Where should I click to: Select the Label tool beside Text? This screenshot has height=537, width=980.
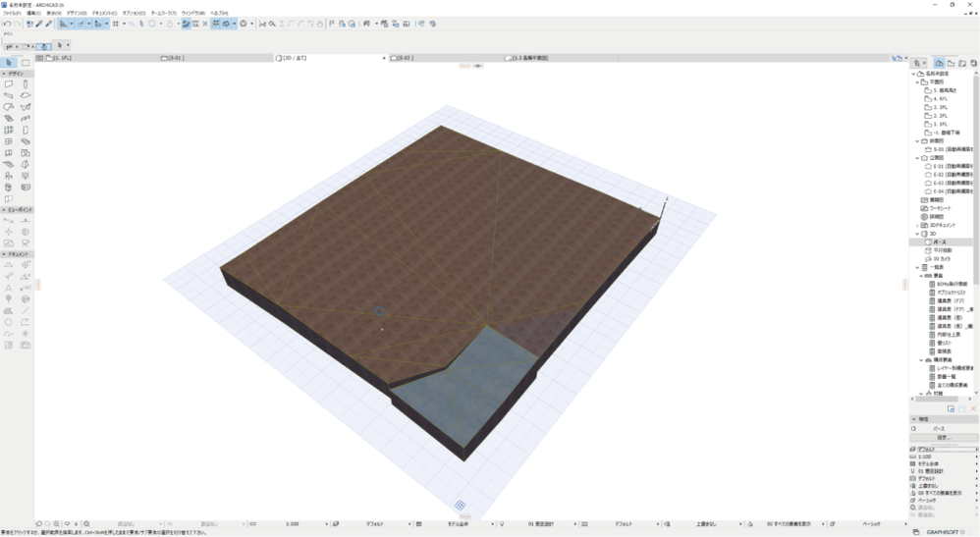[x=26, y=289]
